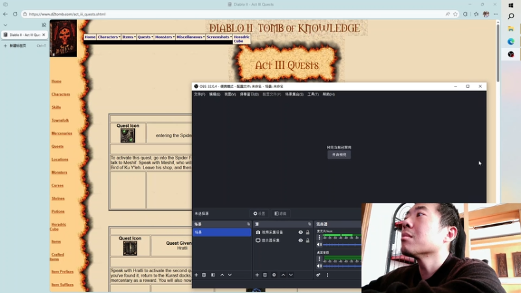Add this page to favorites star

(455, 14)
